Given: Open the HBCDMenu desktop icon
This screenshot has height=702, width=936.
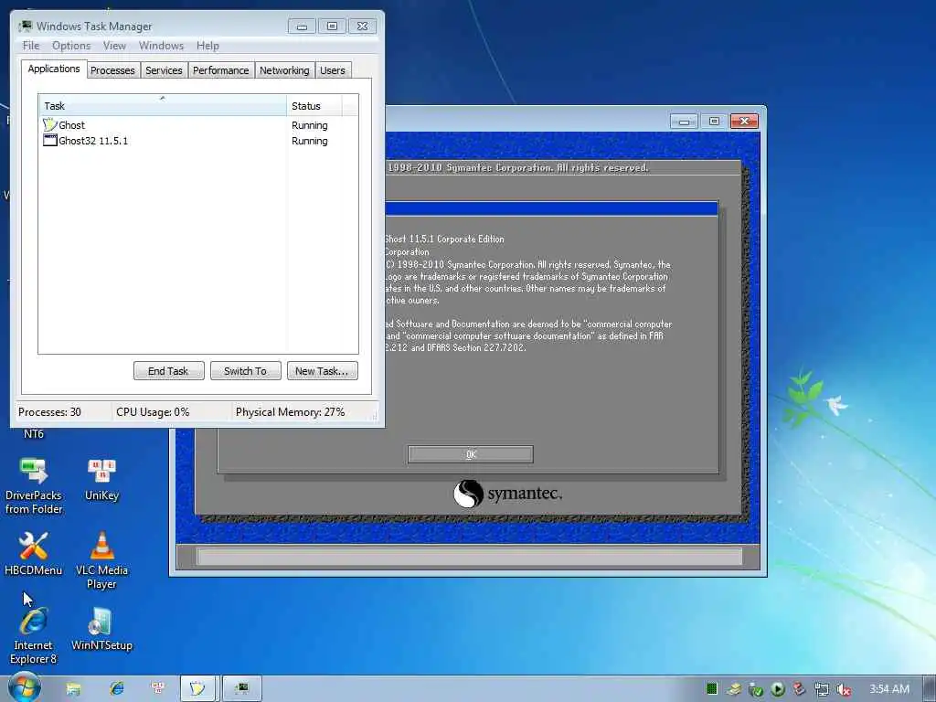Looking at the screenshot, I should [x=34, y=553].
